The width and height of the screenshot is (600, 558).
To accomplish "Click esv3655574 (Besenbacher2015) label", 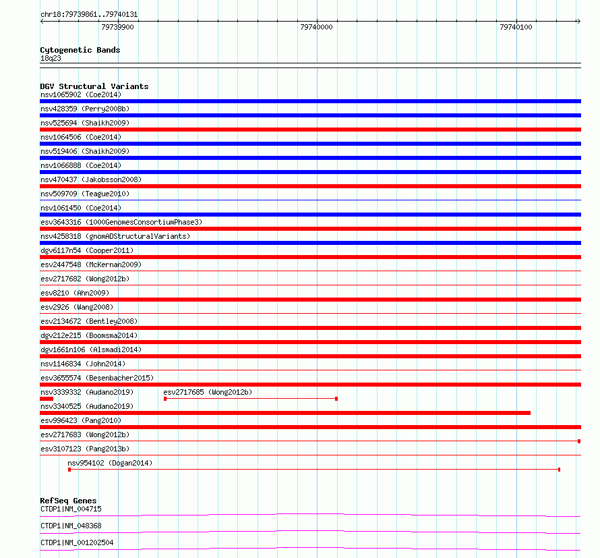I will [x=97, y=378].
